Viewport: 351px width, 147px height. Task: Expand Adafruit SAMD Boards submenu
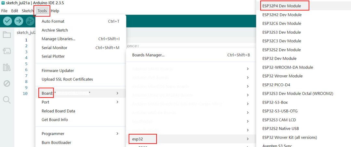191,69
